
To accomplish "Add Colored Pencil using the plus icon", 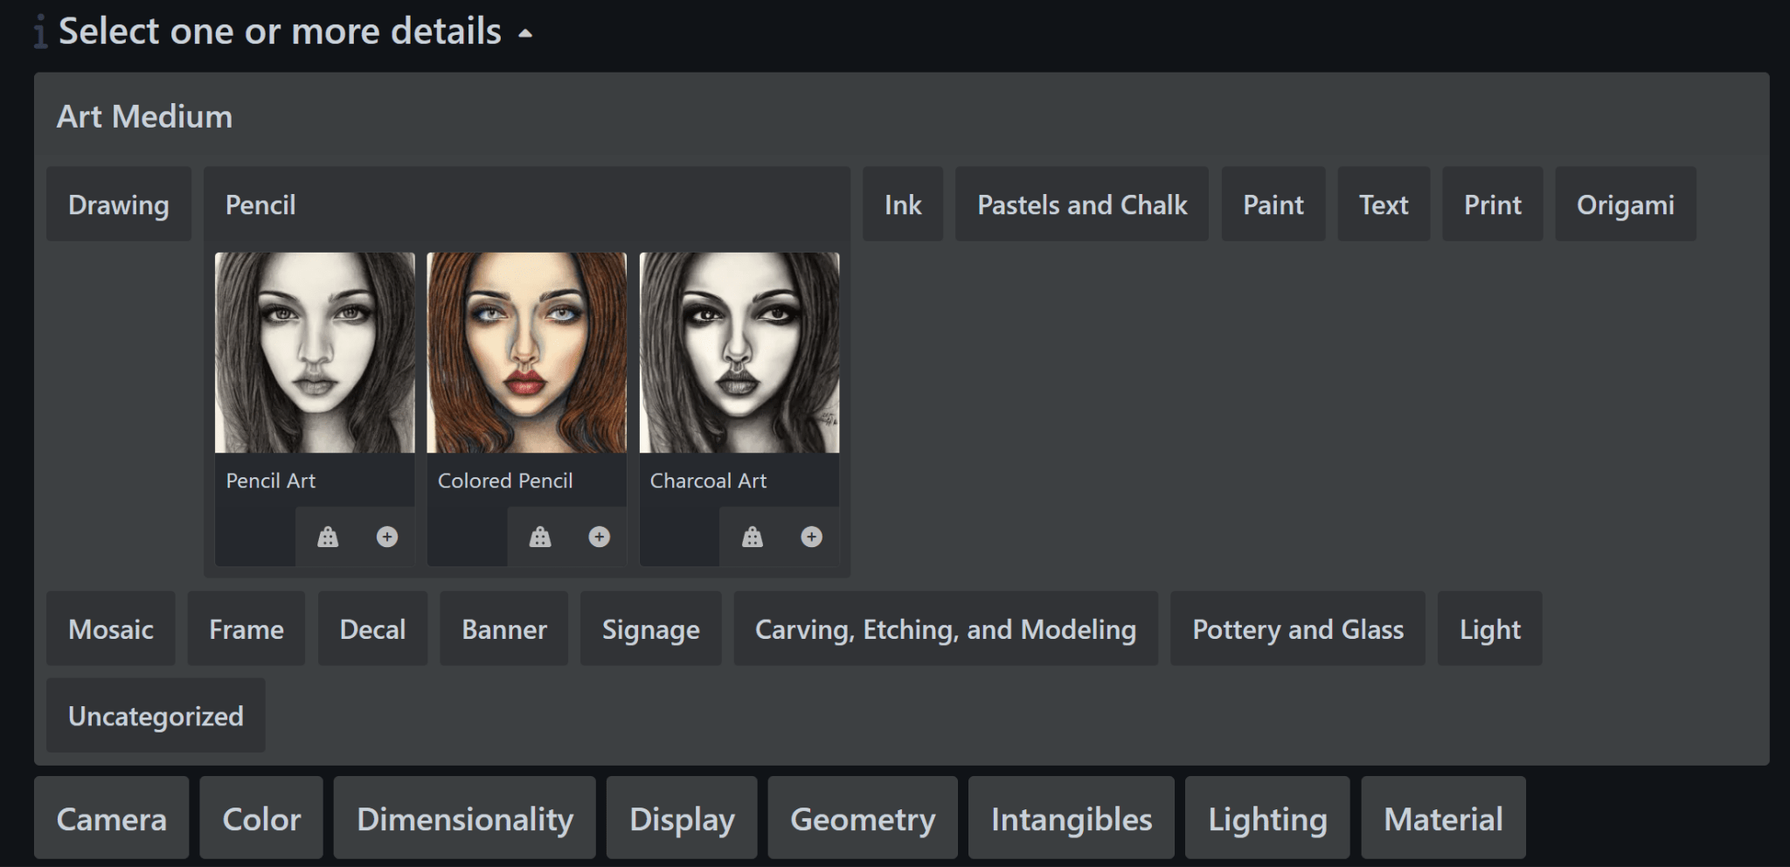I will 600,537.
